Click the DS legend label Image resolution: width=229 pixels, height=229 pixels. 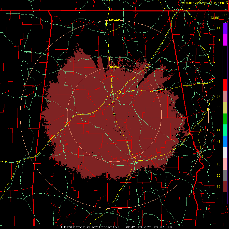tap(218, 153)
